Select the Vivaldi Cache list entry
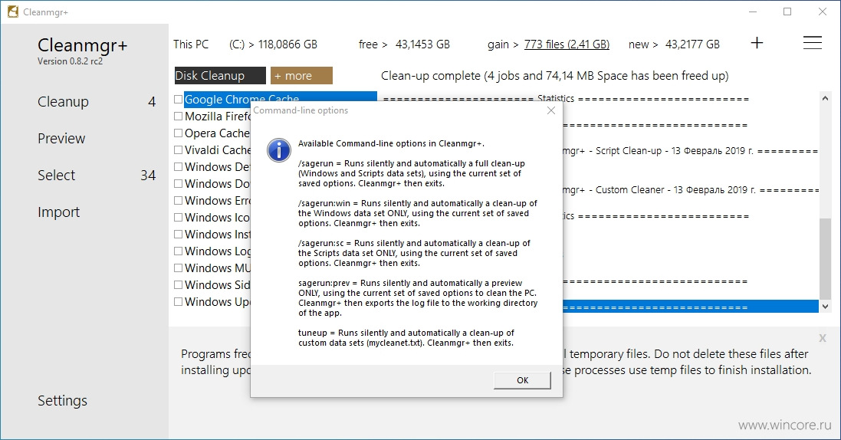This screenshot has height=440, width=841. coord(217,149)
